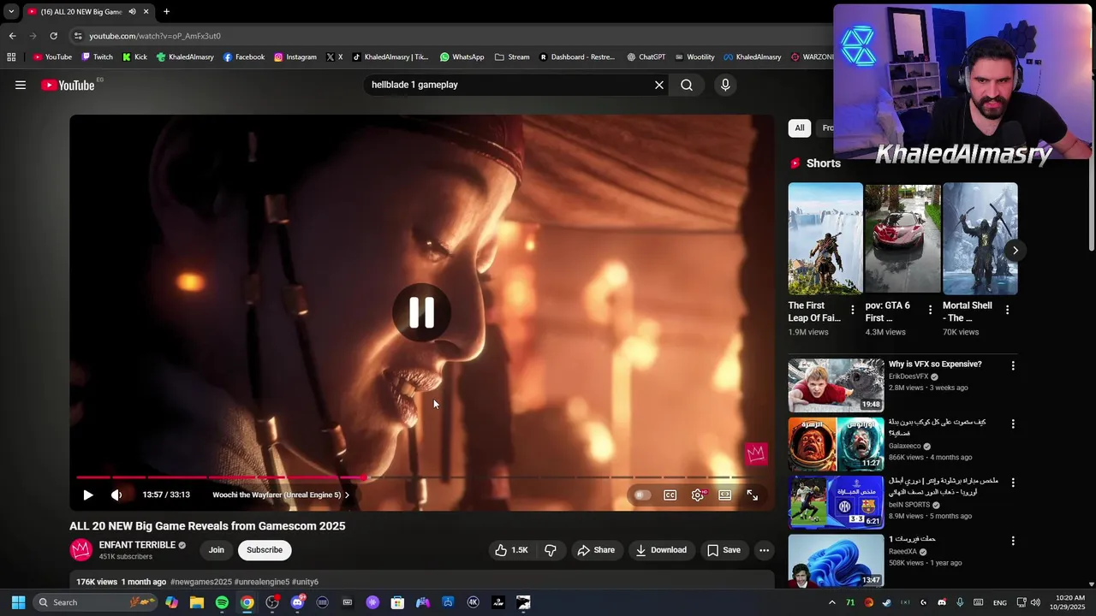Click the video player play button

[x=87, y=495]
